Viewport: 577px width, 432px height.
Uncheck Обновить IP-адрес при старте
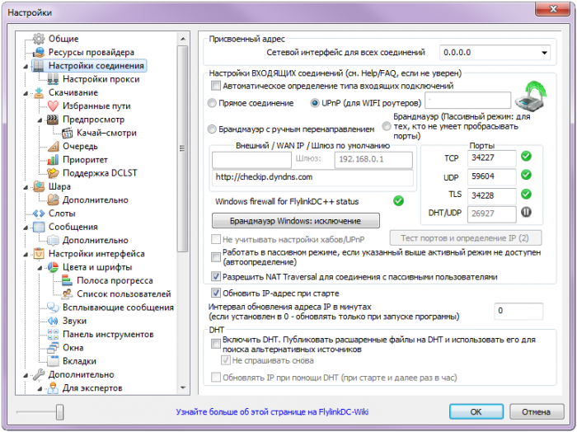click(x=217, y=293)
